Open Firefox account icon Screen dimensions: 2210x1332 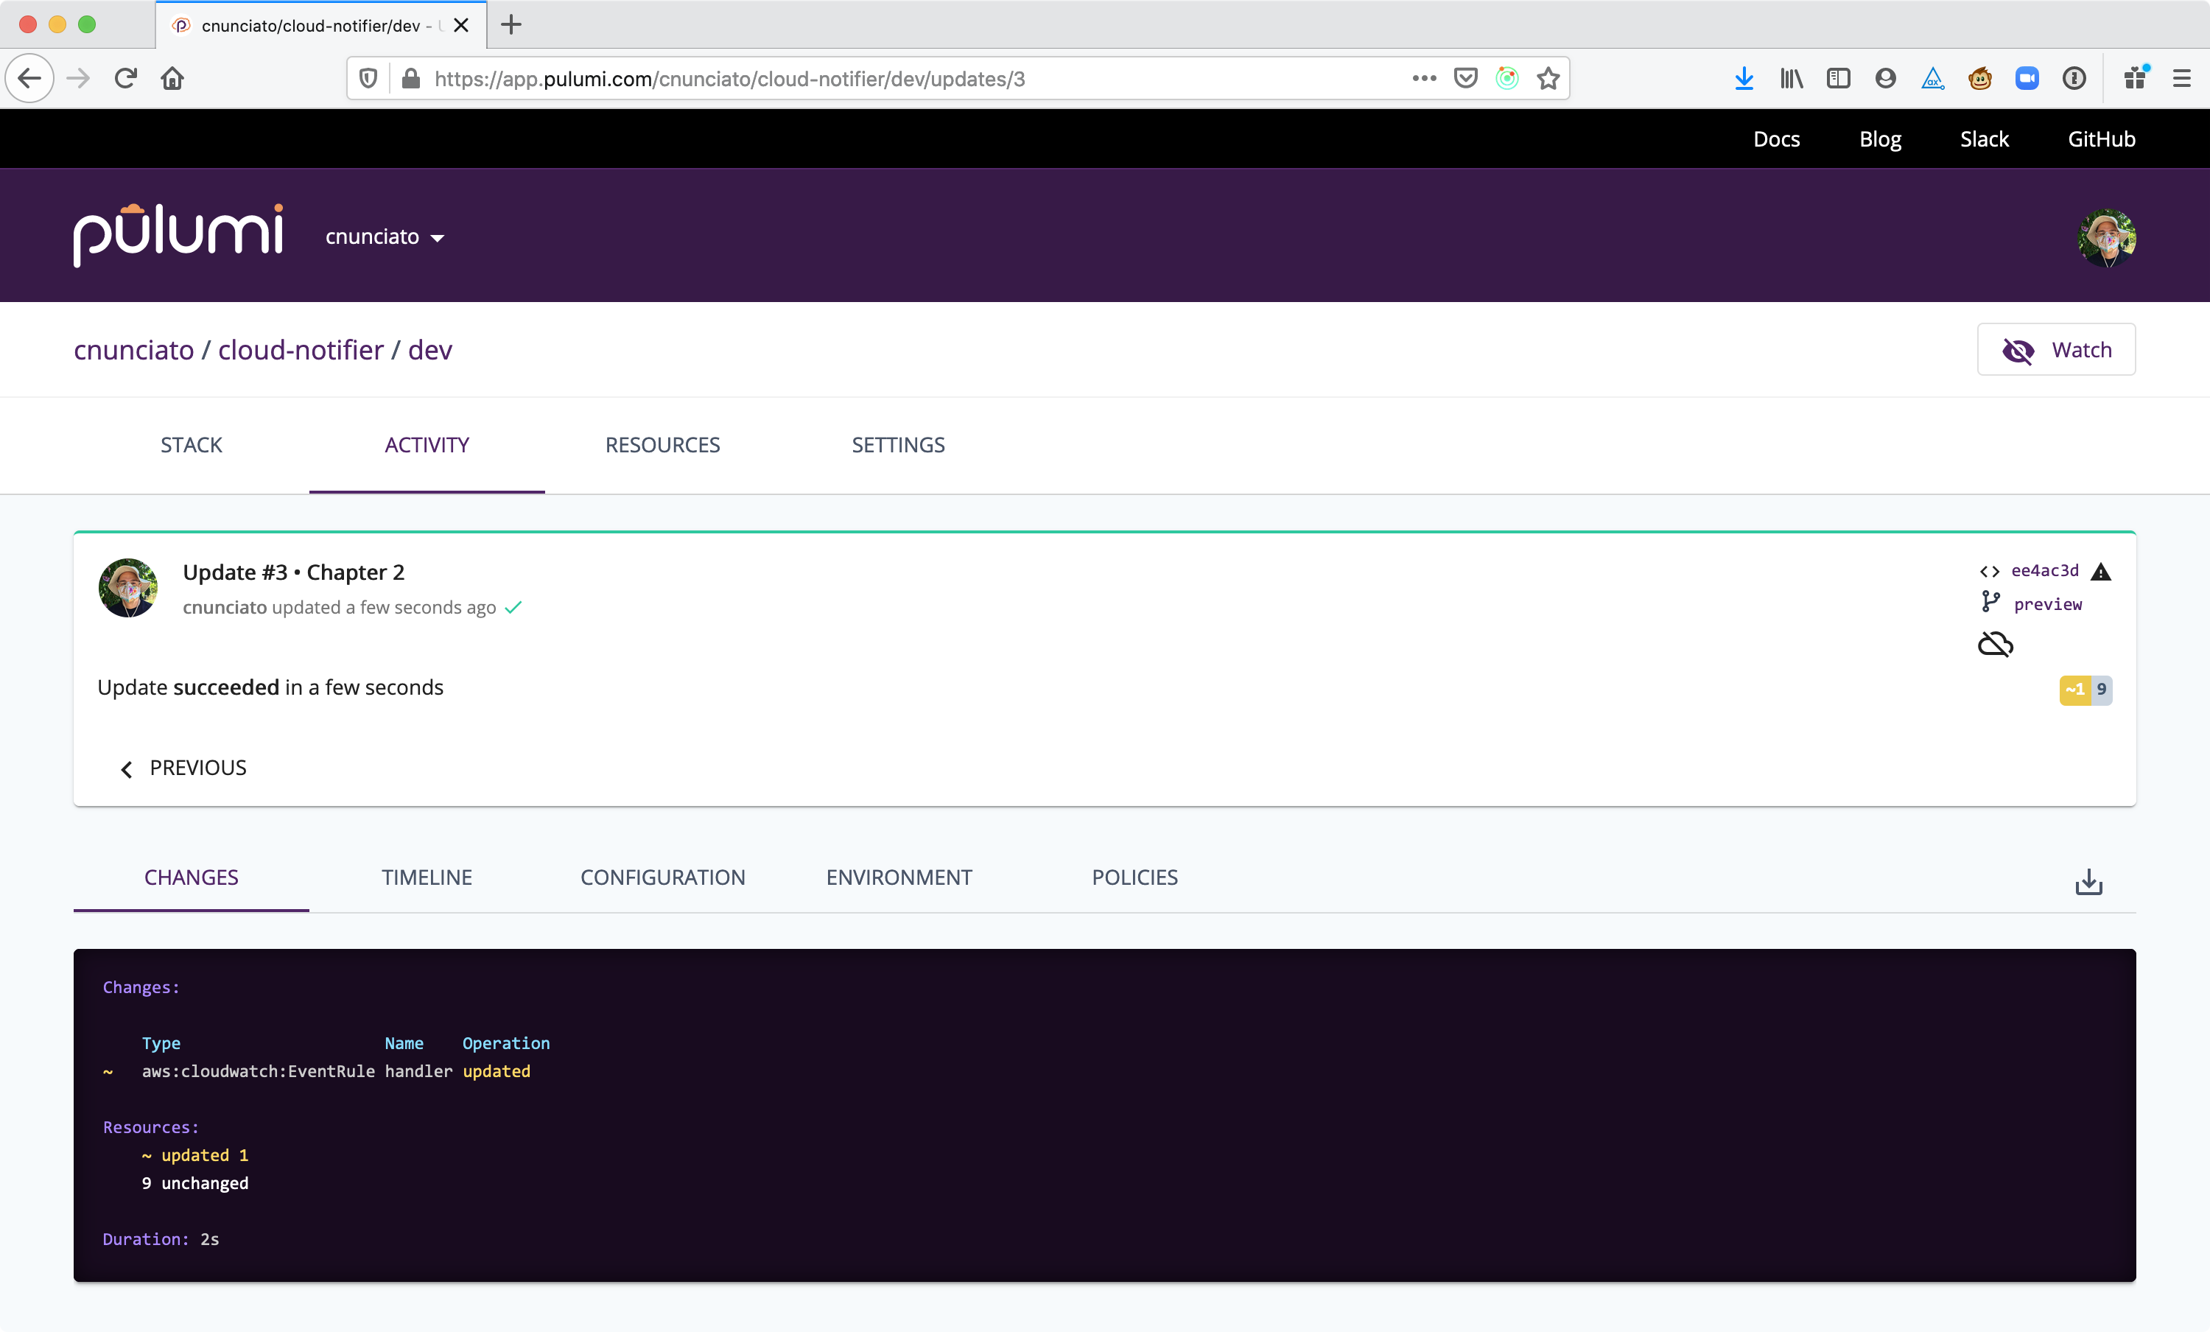(1885, 79)
